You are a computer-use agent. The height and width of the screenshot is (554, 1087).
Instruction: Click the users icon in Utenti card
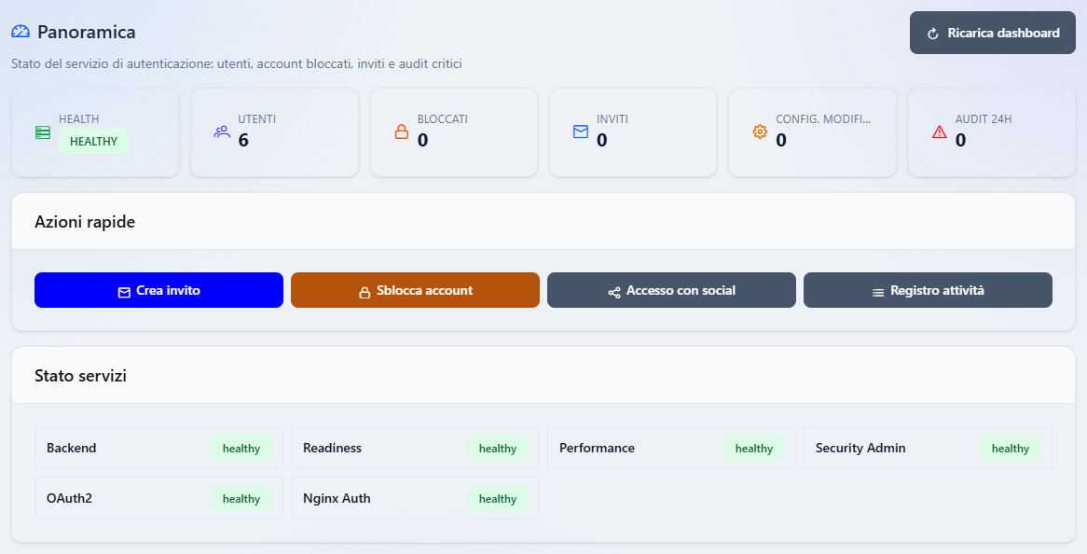[x=222, y=132]
